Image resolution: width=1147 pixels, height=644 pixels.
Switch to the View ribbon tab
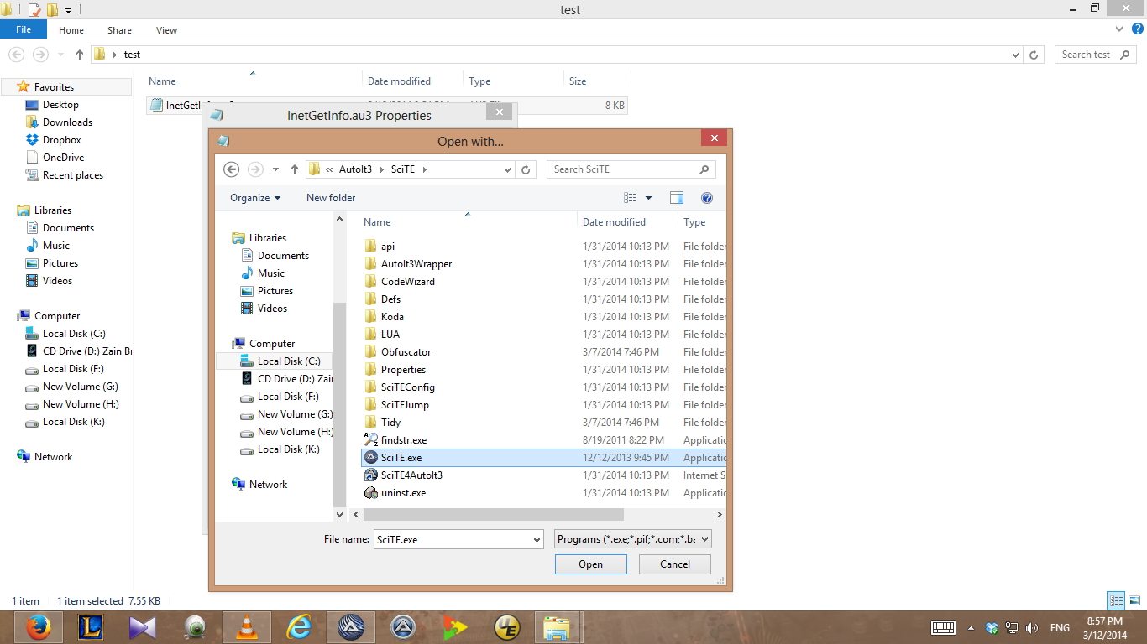167,30
